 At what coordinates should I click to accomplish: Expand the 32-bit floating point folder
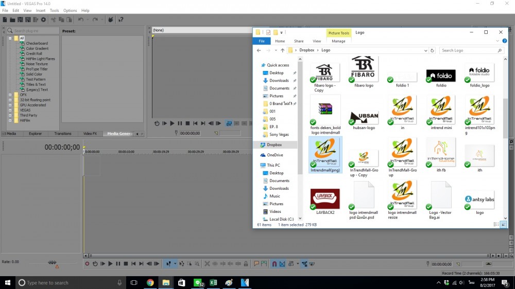[10, 100]
